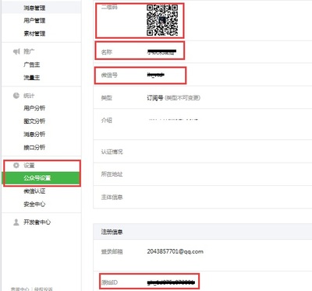The height and width of the screenshot is (291, 312).
Task: Click the 推广 section heading text
Action: pyautogui.click(x=29, y=51)
